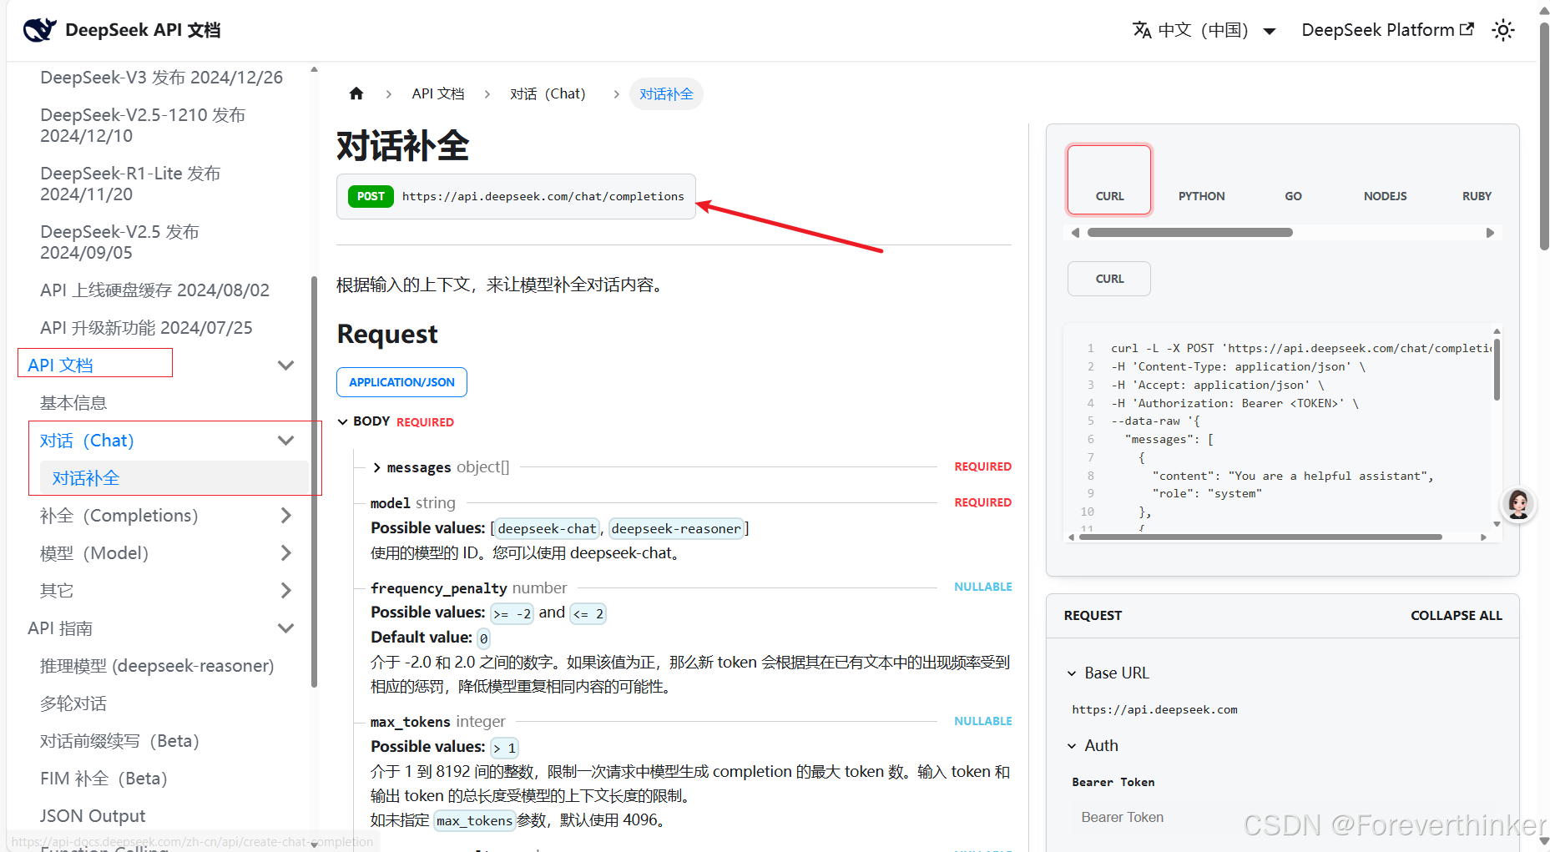This screenshot has width=1550, height=852.
Task: Click the deepseek-chat possible value
Action: pos(547,529)
